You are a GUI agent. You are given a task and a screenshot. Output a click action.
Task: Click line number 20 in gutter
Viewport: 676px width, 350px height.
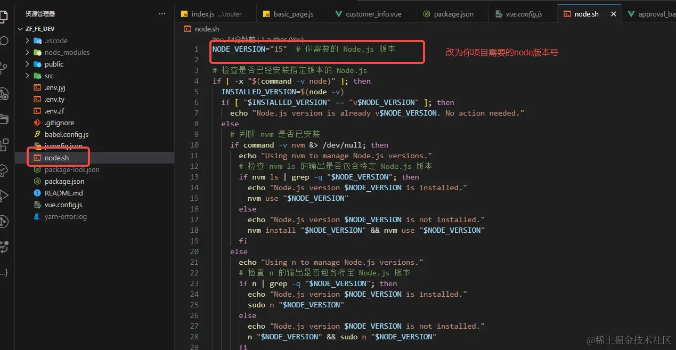pos(194,251)
